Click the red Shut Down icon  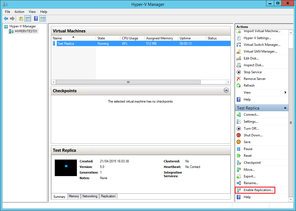click(239, 135)
